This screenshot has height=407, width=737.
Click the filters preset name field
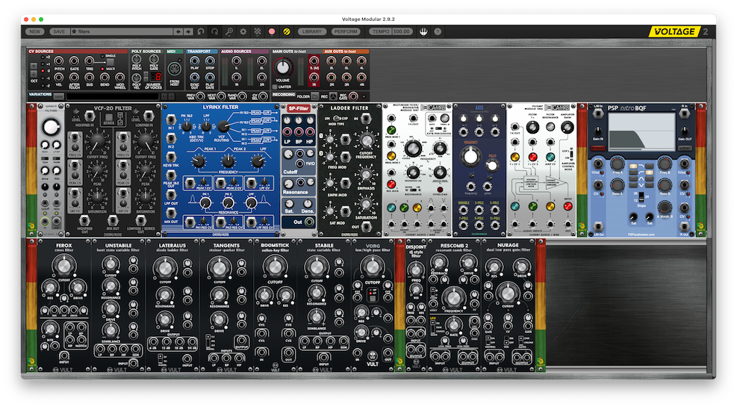pos(121,31)
